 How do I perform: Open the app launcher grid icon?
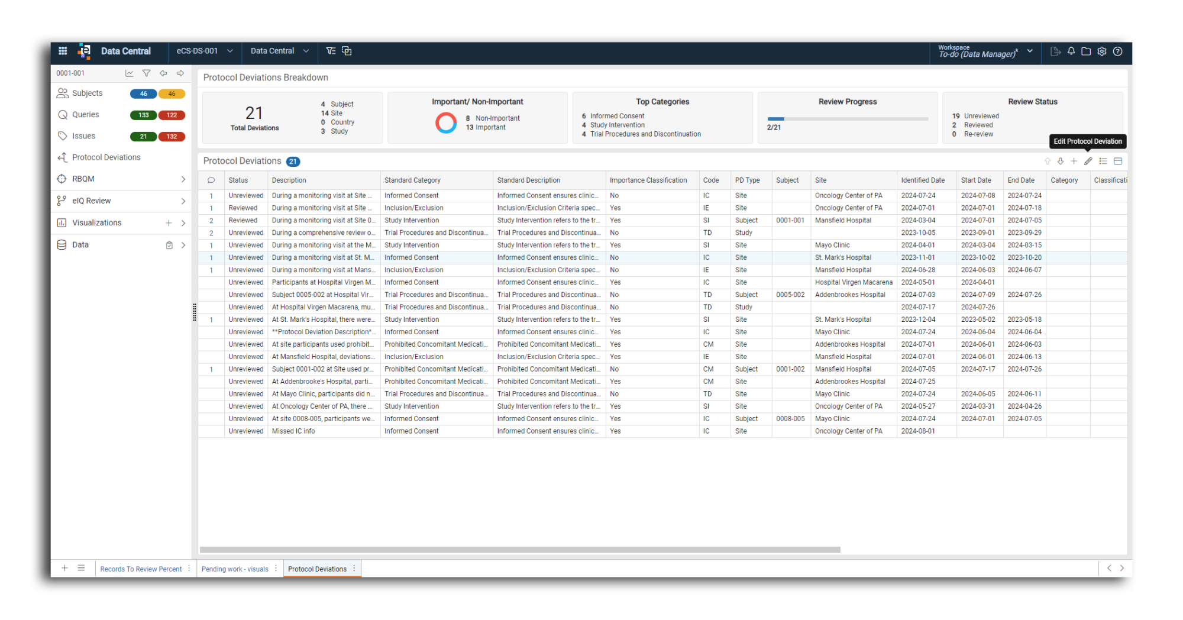point(63,51)
